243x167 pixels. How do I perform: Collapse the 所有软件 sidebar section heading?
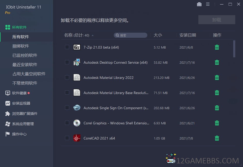19,27
